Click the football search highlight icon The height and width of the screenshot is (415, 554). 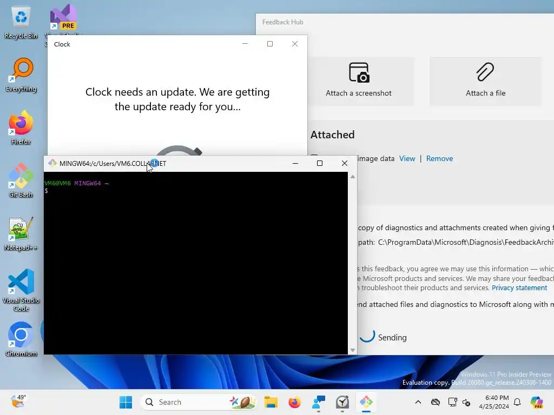coord(242,402)
